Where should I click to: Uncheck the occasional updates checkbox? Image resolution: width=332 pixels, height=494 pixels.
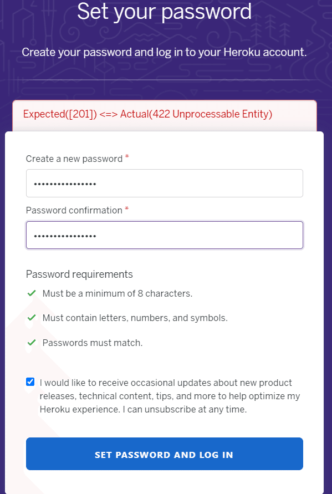(x=30, y=382)
